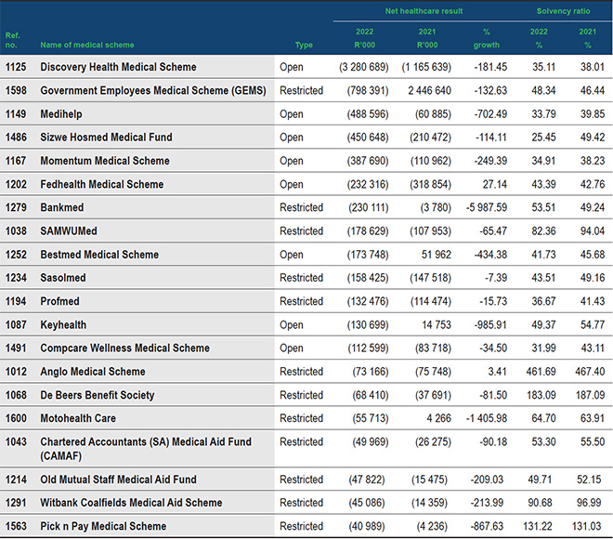This screenshot has height=539, width=613.
Task: Select Witbank Coalfields Medical Aid Scheme
Action: coord(131,503)
